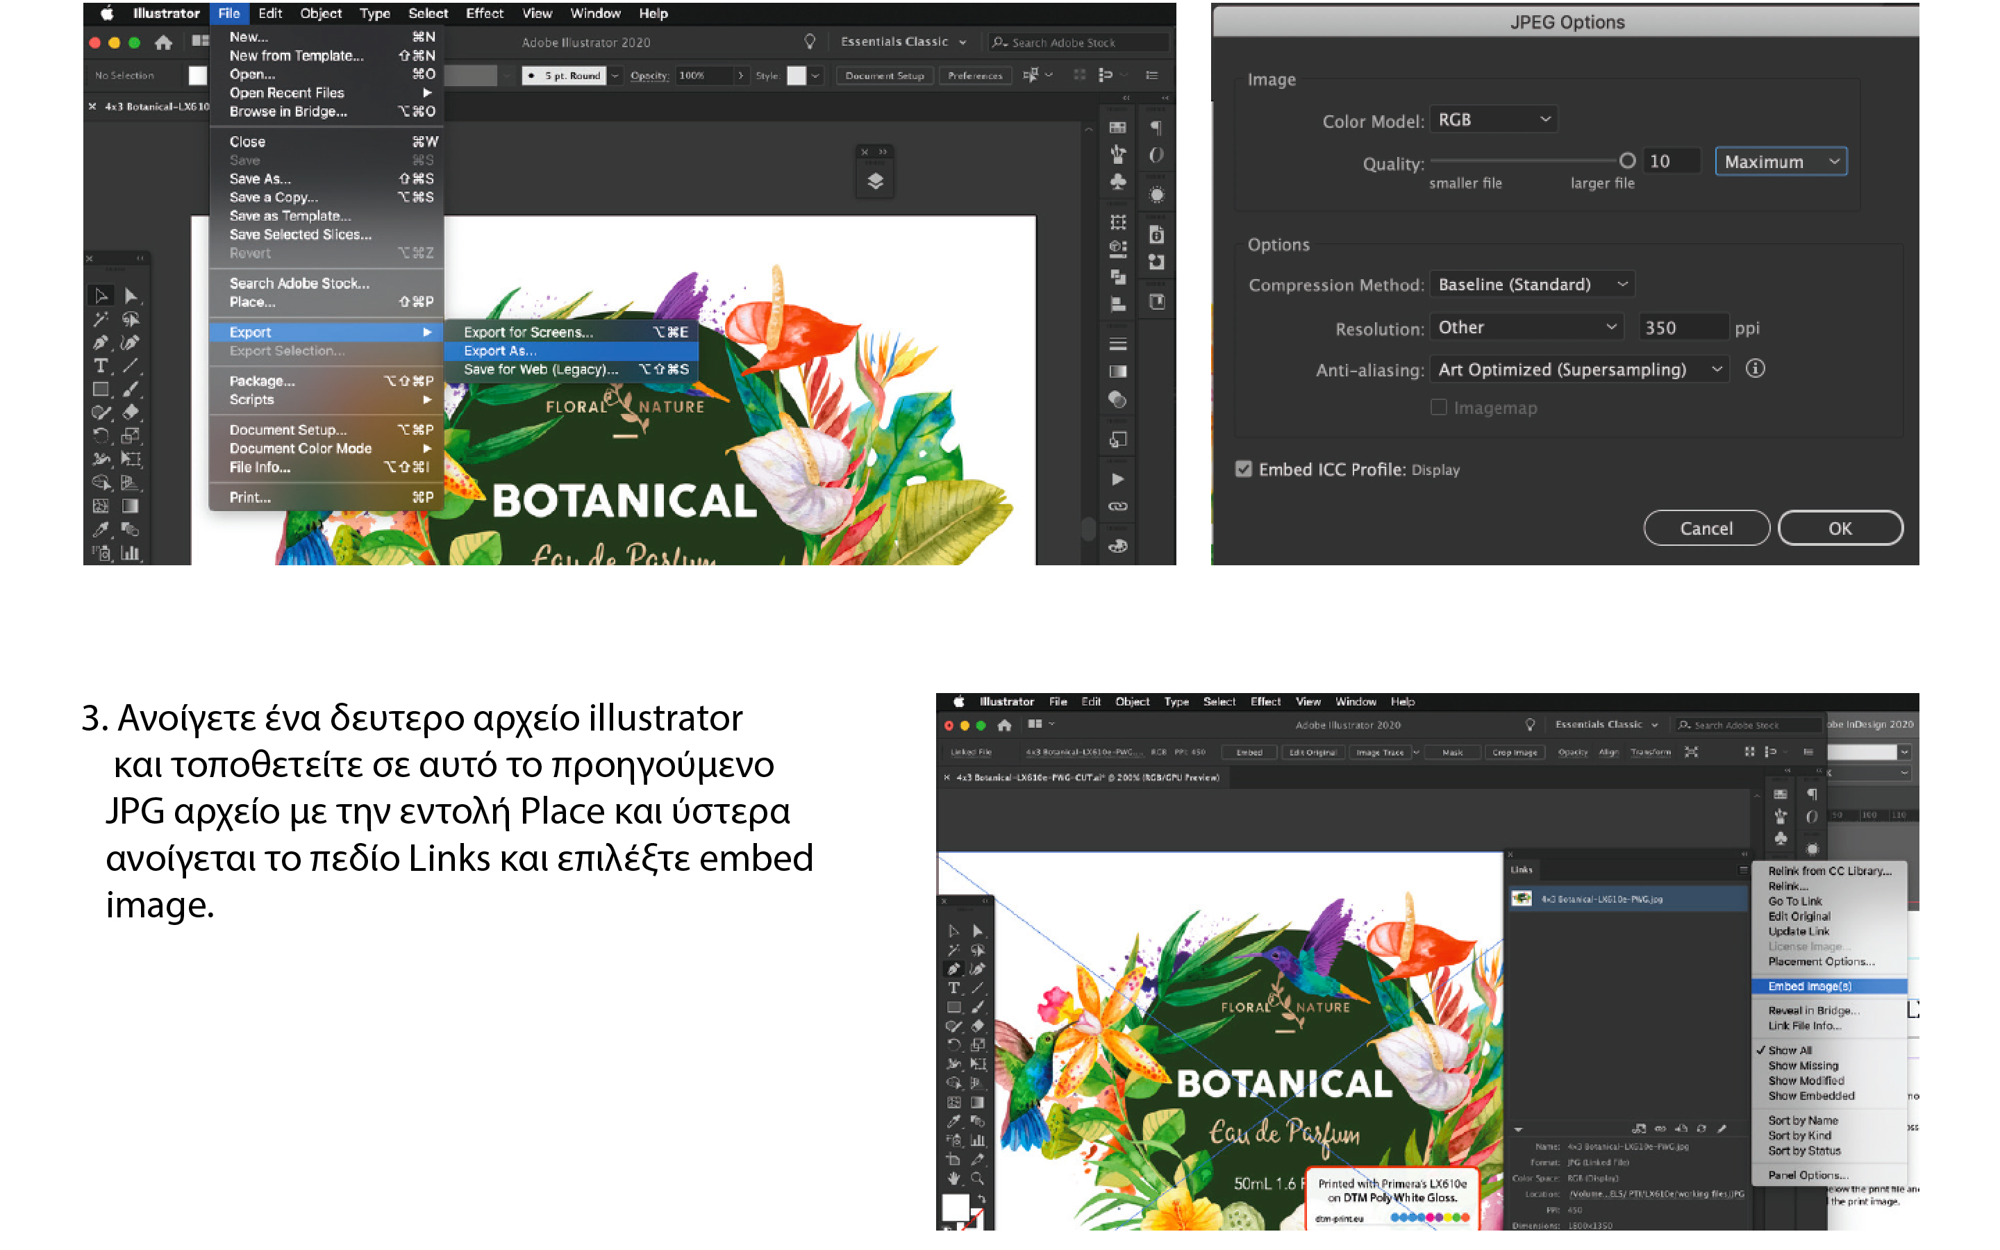Open the floating Layers panel icon
This screenshot has height=1250, width=2000.
[875, 181]
